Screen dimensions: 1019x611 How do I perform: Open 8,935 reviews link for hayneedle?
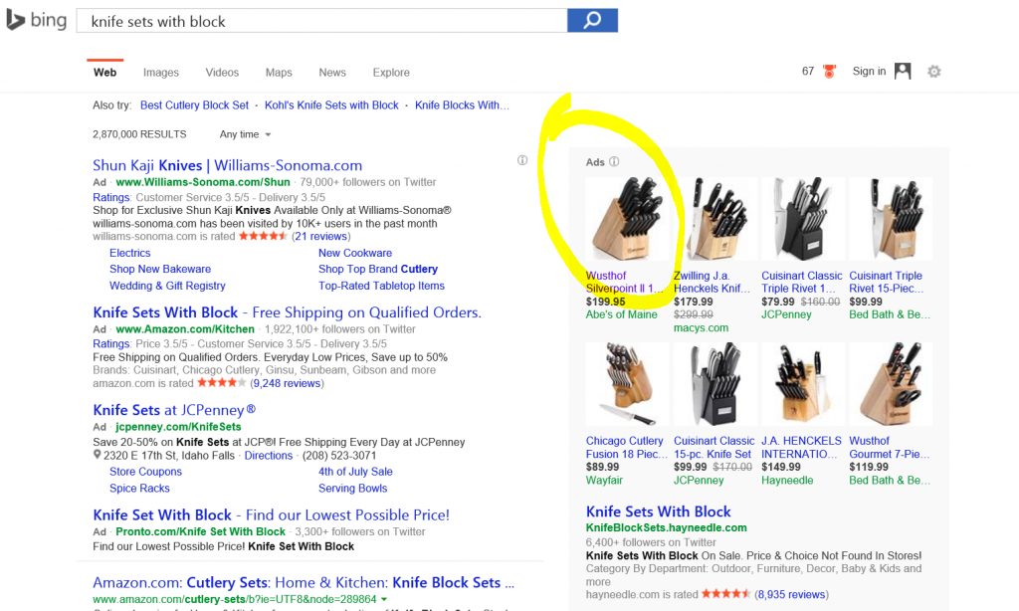coord(791,595)
